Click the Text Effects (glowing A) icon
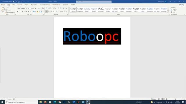 point(34,12)
